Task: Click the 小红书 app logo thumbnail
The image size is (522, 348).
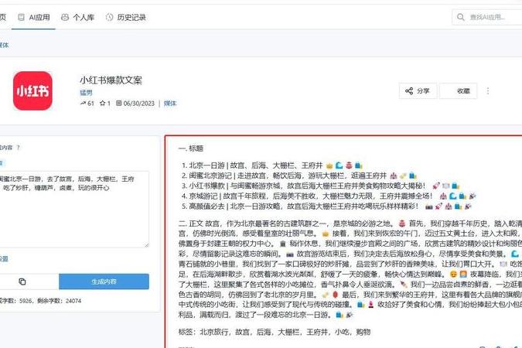Action: point(32,90)
